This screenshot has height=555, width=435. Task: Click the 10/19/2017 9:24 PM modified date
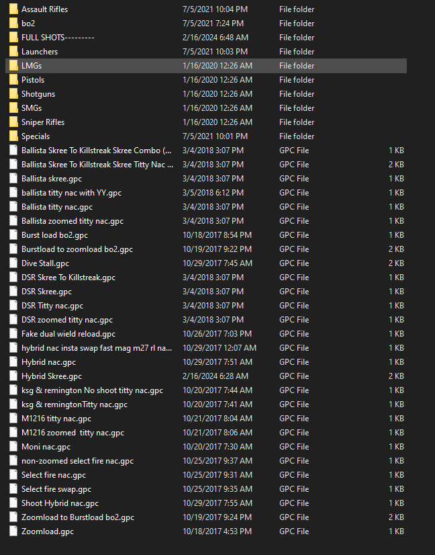click(x=217, y=517)
